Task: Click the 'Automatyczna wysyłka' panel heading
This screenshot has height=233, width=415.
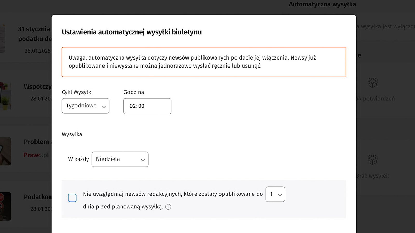Action: [x=322, y=4]
